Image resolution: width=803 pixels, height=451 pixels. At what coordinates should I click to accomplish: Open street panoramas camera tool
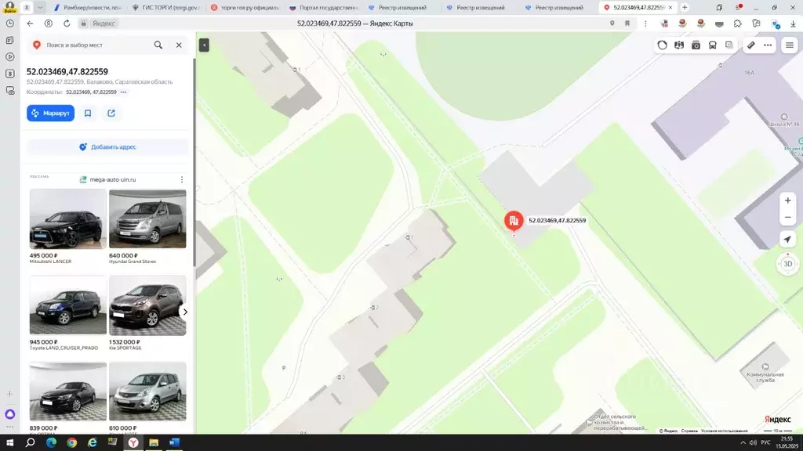696,45
